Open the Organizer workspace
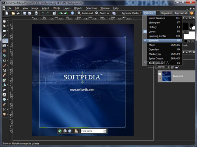This screenshot has width=197, height=147. [x=166, y=13]
